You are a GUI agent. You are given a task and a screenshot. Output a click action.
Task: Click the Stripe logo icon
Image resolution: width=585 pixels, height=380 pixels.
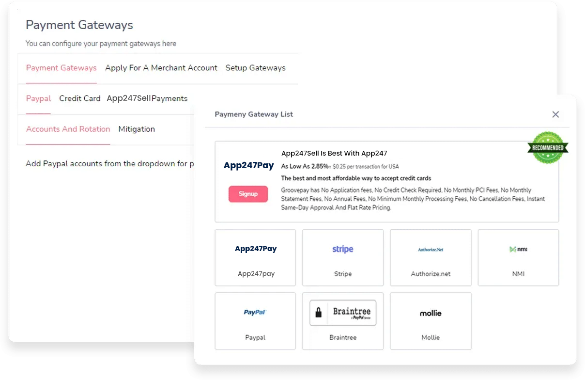point(342,249)
